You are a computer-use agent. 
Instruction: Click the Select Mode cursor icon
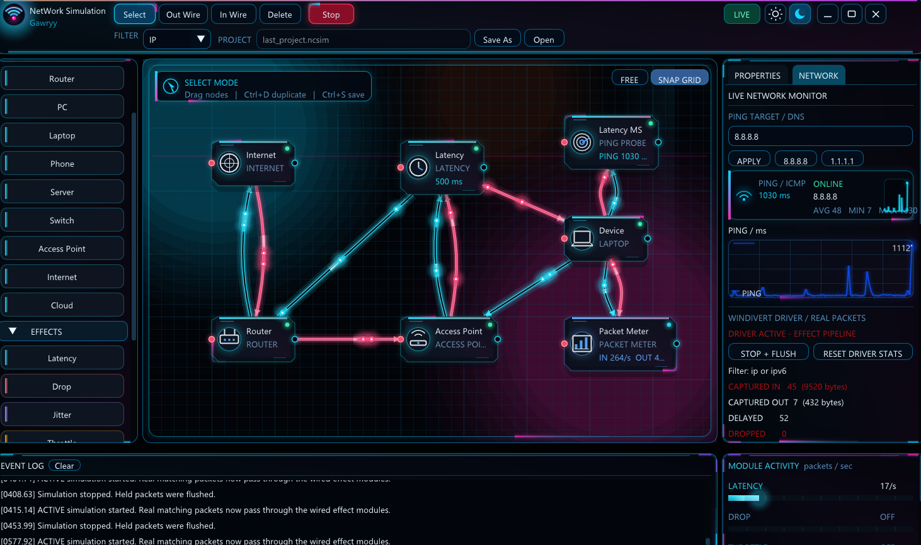[x=171, y=87]
